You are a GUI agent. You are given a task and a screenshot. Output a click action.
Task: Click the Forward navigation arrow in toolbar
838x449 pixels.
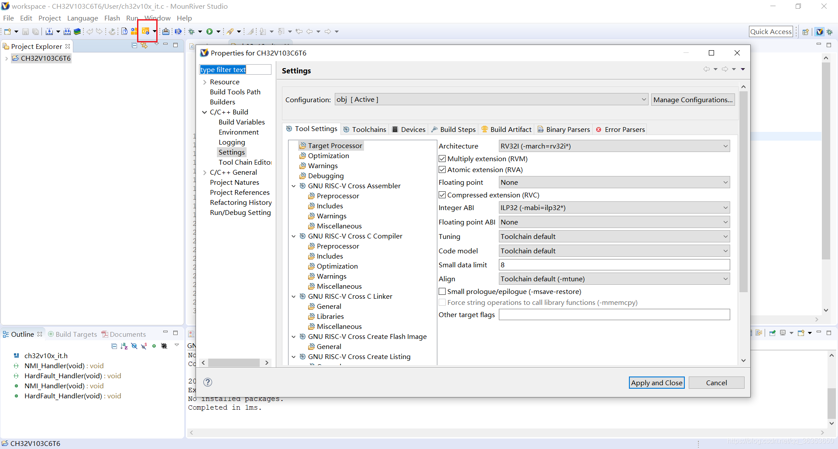click(328, 31)
